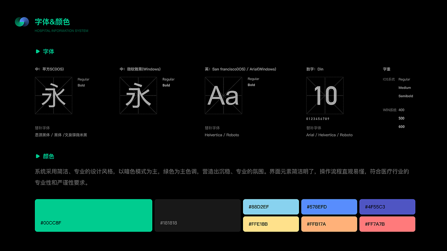
Task: Select the 微软雅黑 永 glyph preview
Action: click(138, 96)
